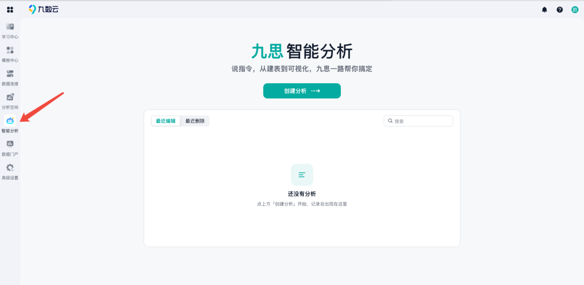Click the 还没有分析 text
The width and height of the screenshot is (584, 285).
pos(302,194)
